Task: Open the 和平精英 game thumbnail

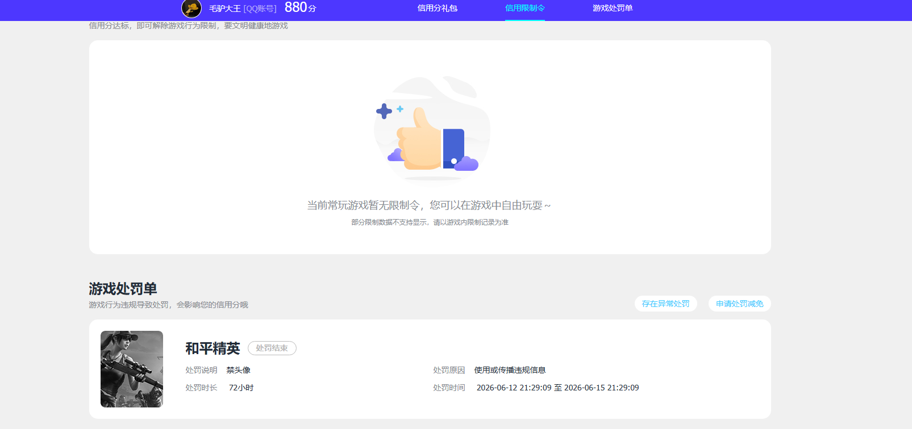Action: click(132, 369)
